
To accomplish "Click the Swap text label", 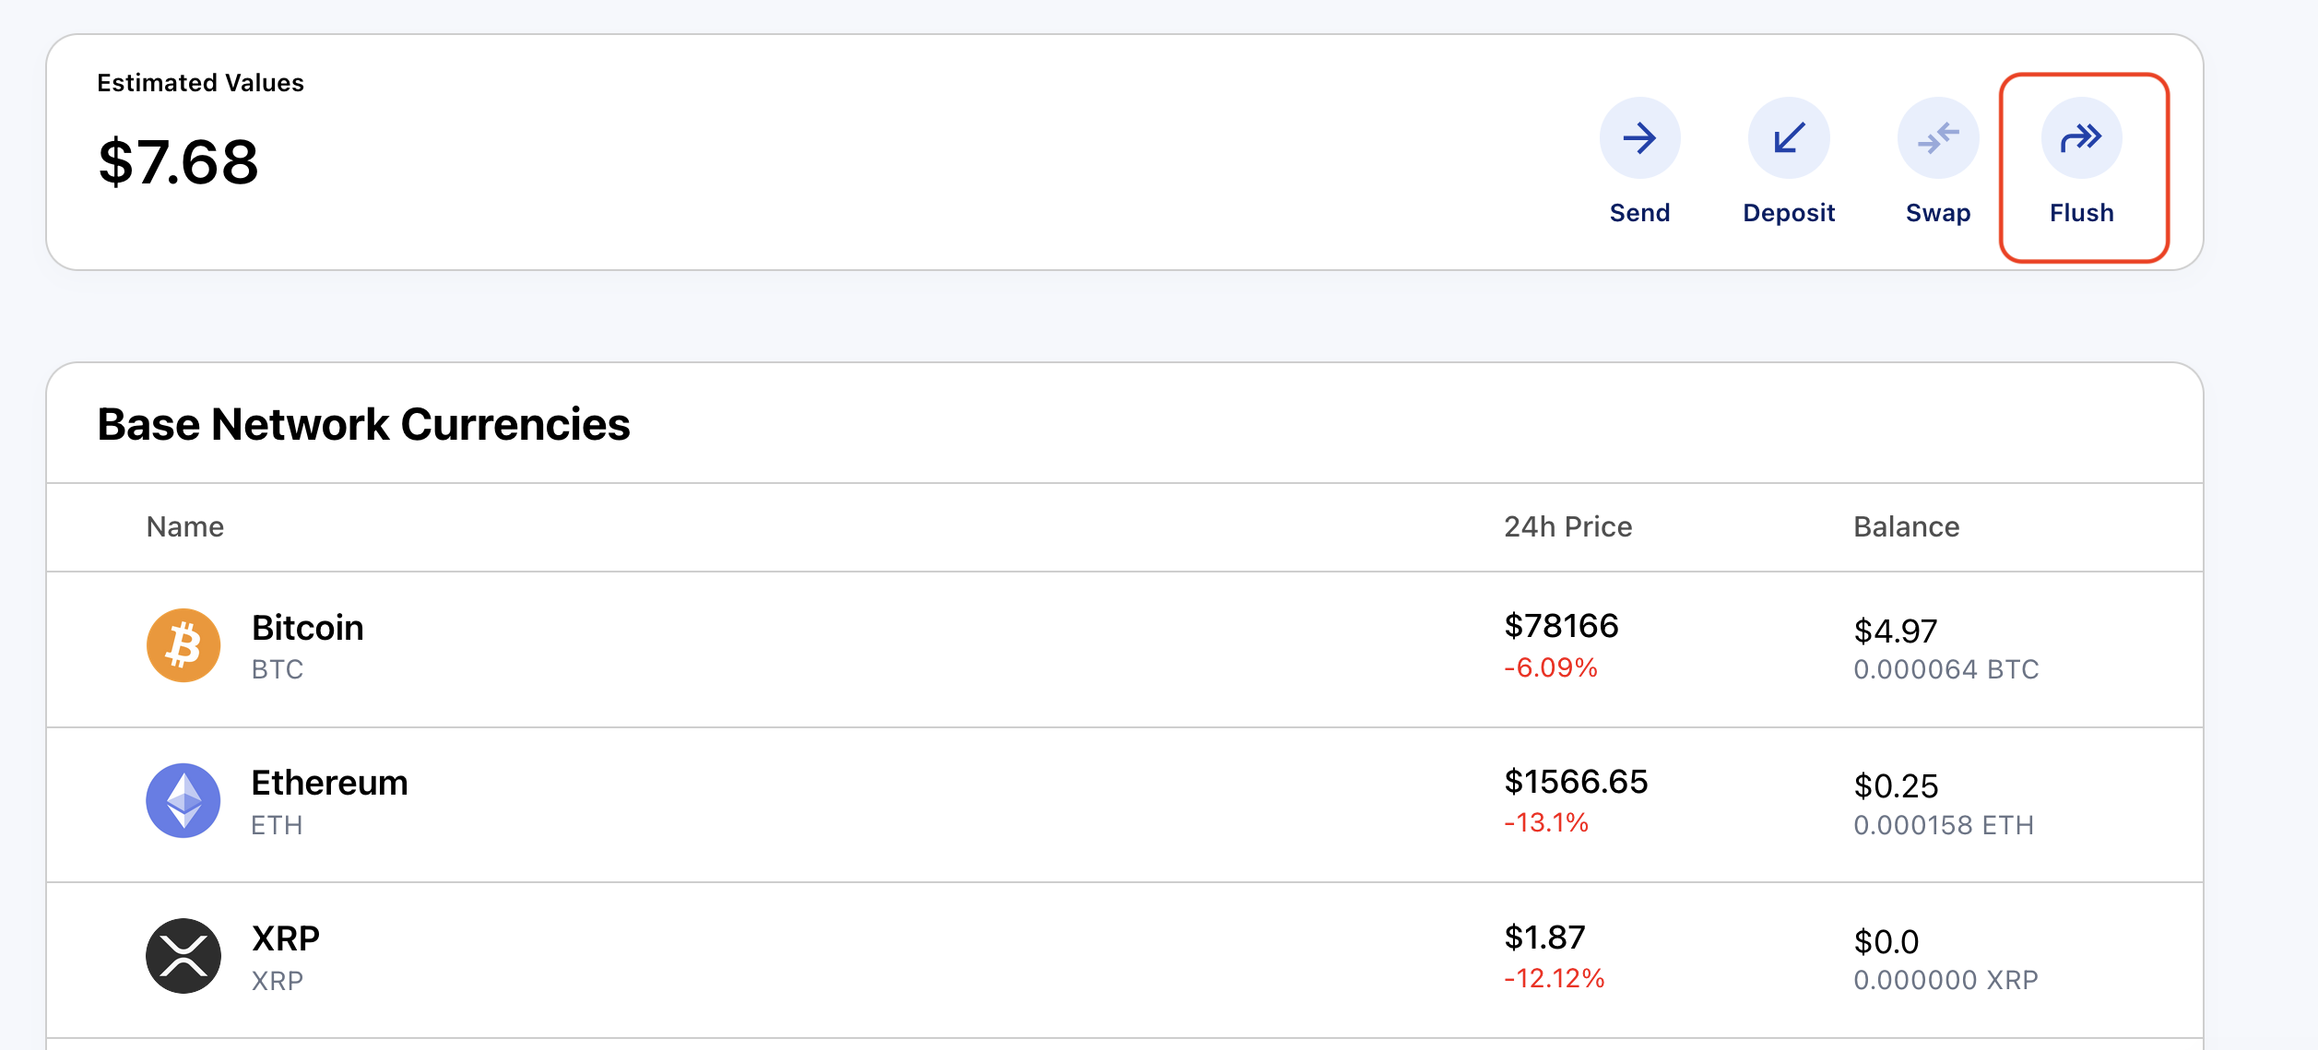I will click(1938, 213).
